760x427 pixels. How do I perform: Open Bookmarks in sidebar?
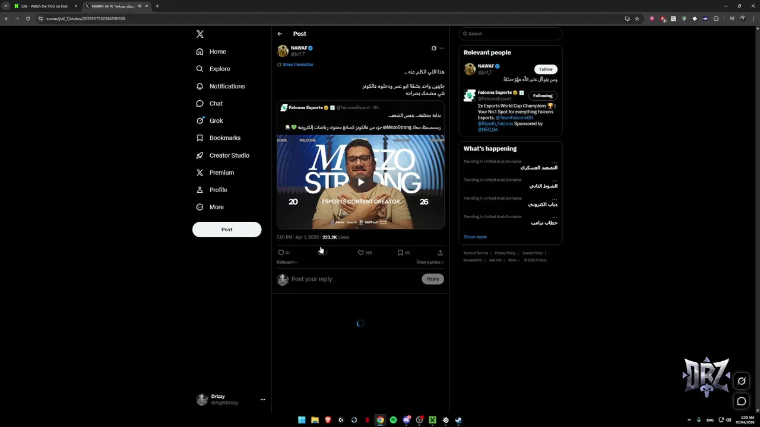pyautogui.click(x=218, y=138)
